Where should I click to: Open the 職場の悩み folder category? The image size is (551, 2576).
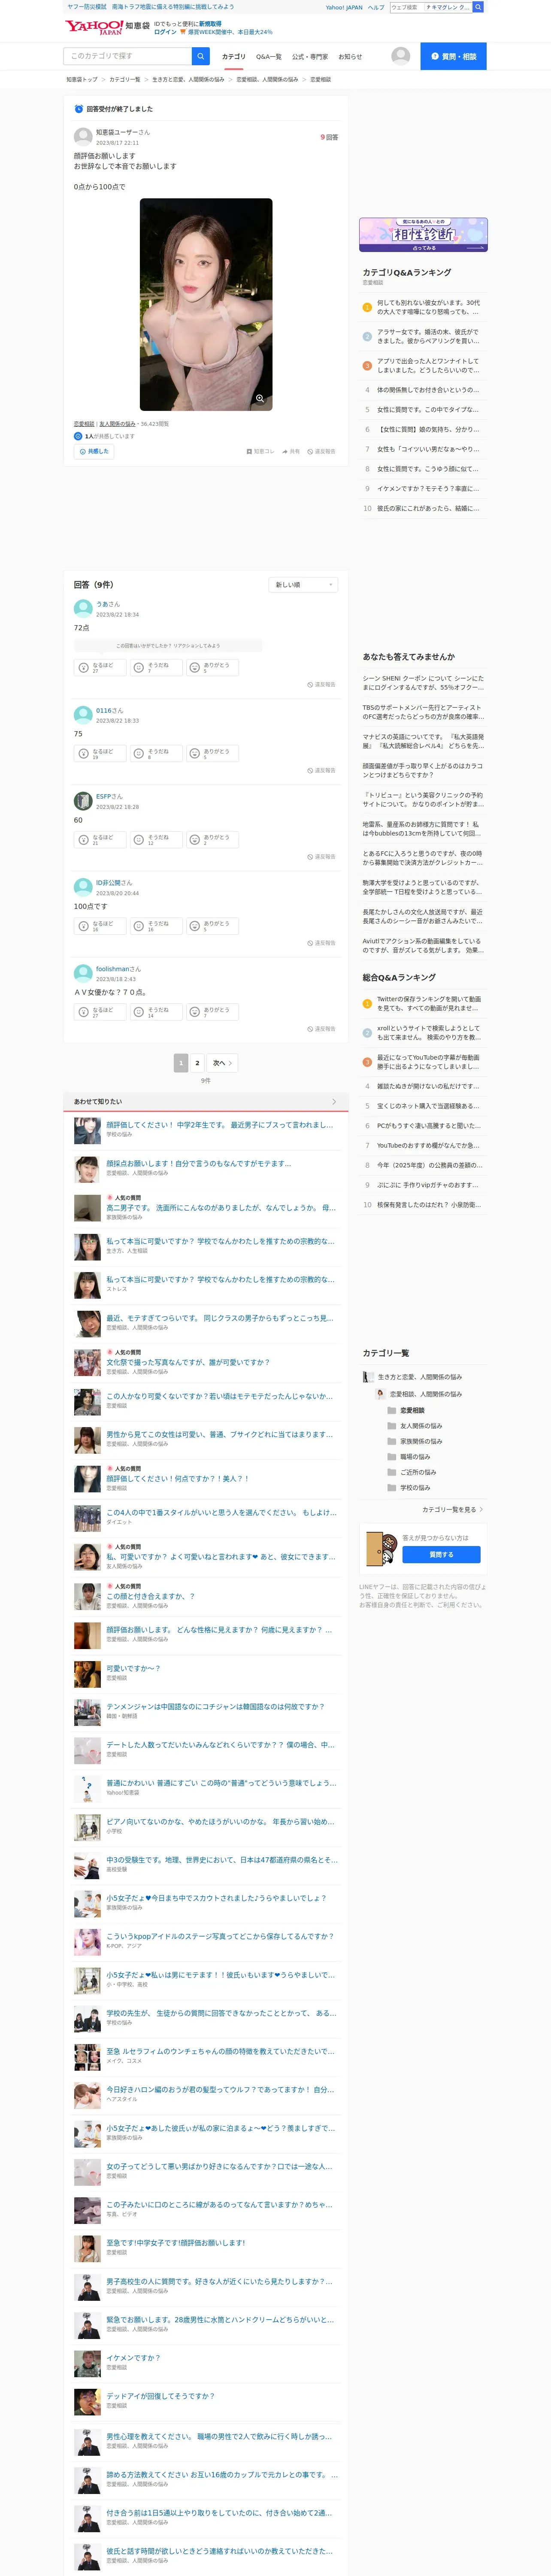(x=409, y=1457)
